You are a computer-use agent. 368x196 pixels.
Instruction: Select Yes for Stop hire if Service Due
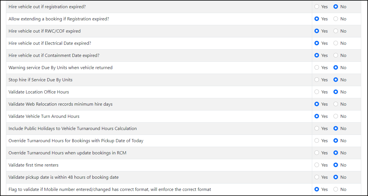317,80
